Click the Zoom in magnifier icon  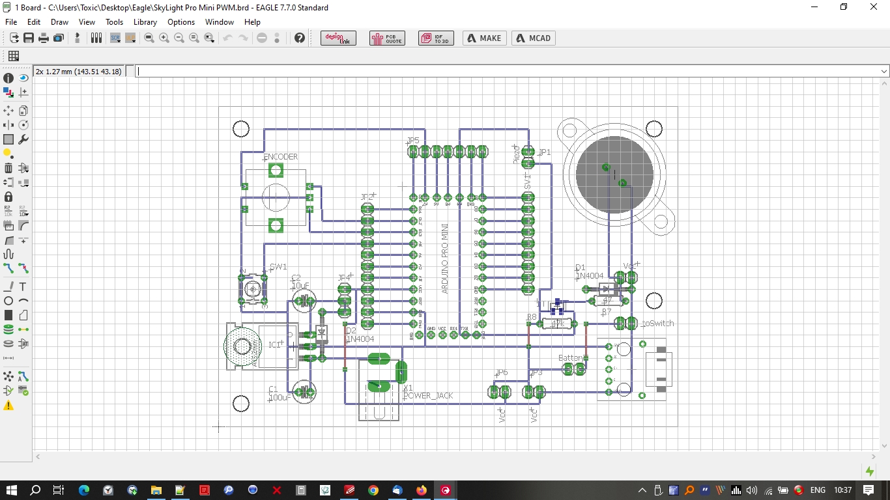click(164, 38)
